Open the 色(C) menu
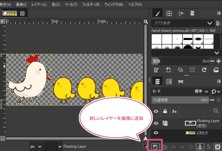 (x=55, y=4)
